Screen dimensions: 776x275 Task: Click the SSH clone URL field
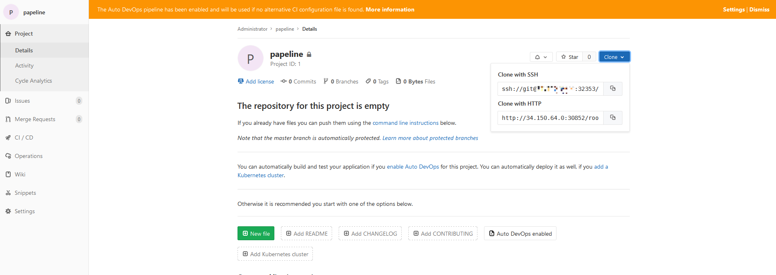pos(550,89)
